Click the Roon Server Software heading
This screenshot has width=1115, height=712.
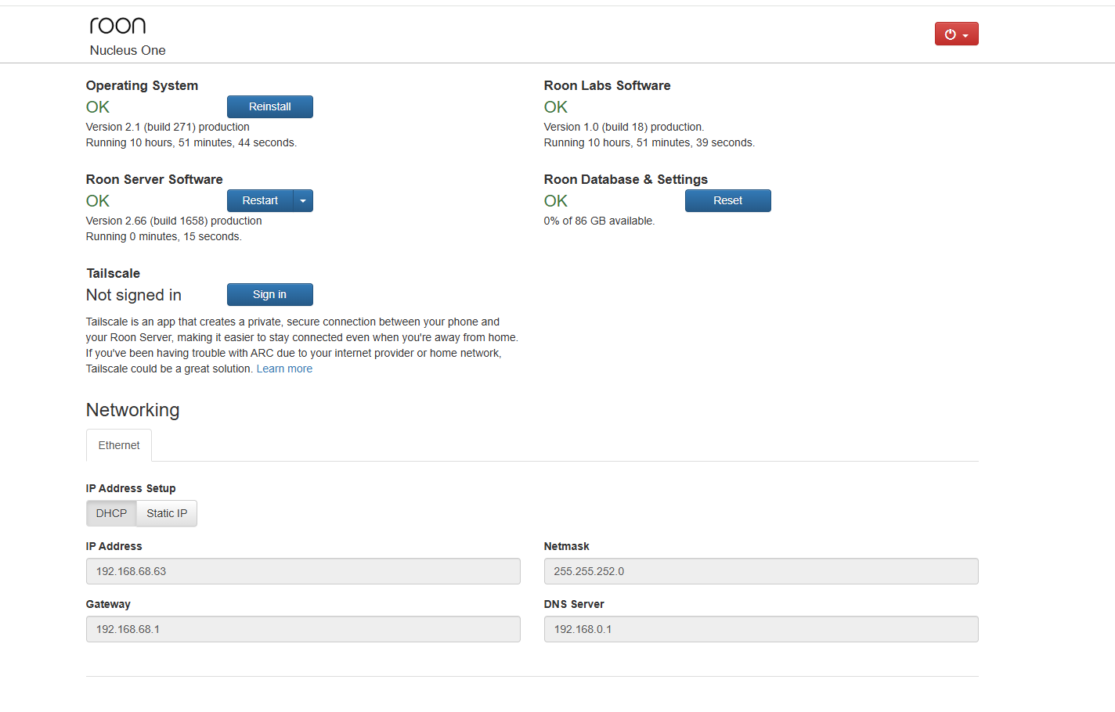pyautogui.click(x=154, y=179)
